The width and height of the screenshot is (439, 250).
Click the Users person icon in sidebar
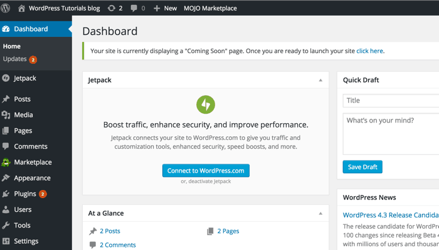[6, 209]
